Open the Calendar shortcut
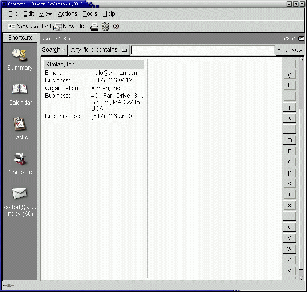The image size is (307, 292). pyautogui.click(x=20, y=93)
